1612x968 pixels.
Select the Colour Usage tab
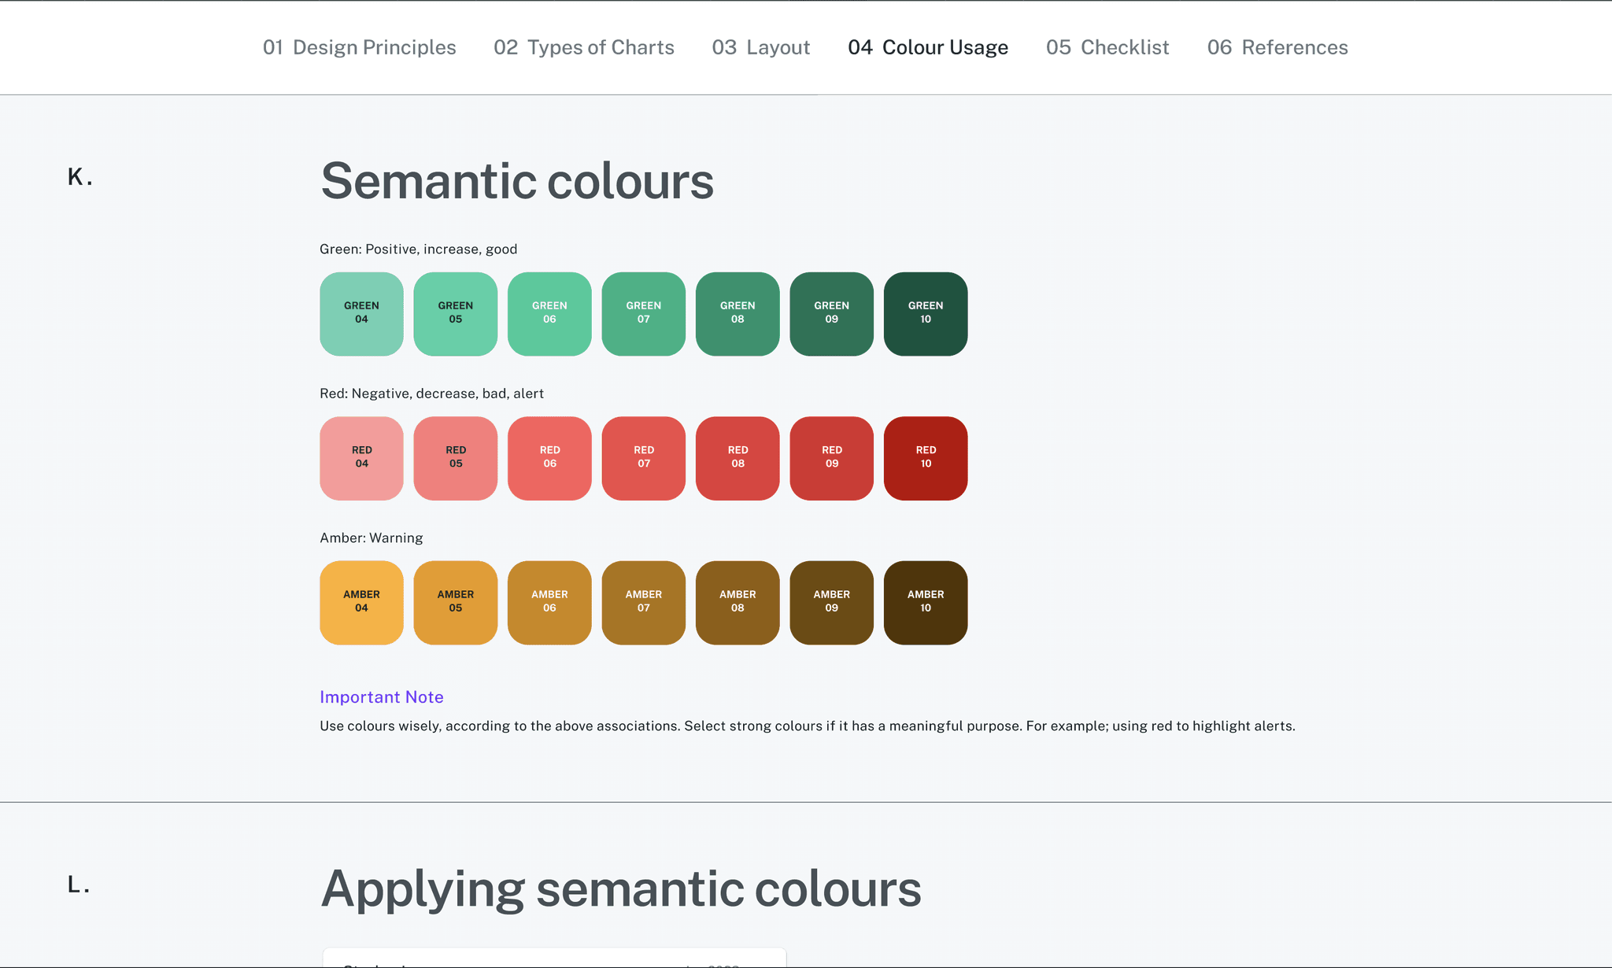click(927, 47)
